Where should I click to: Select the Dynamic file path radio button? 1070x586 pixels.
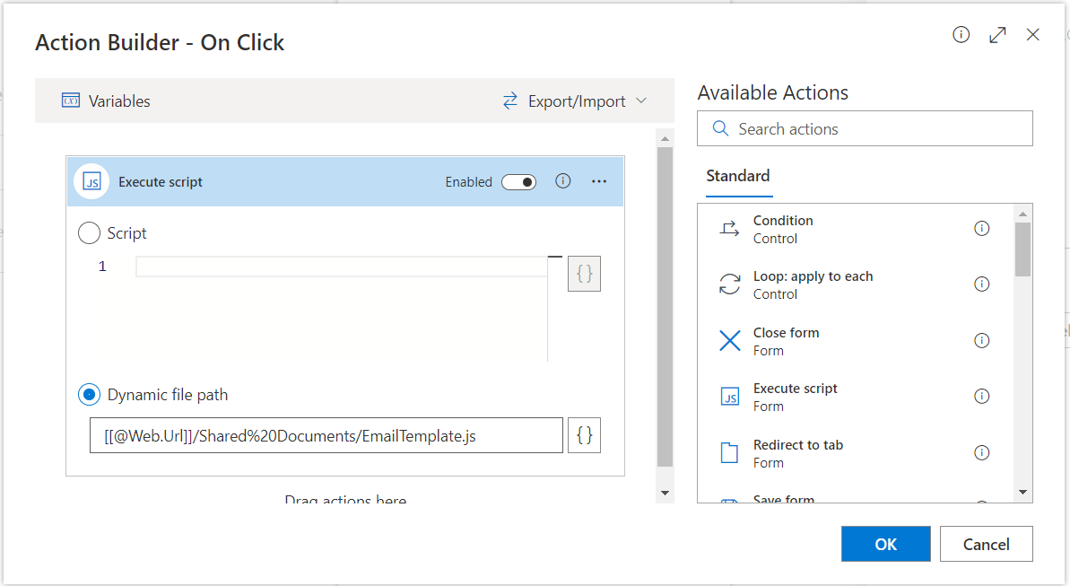(90, 395)
